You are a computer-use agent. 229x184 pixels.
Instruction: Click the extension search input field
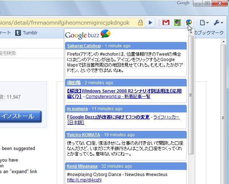click(32, 53)
